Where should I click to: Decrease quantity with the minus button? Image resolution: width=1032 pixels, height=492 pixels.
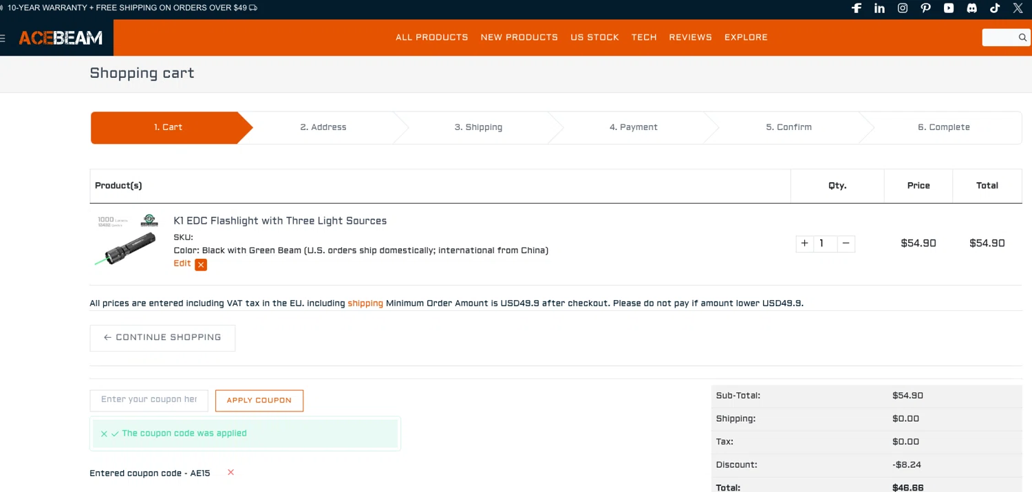[846, 244]
